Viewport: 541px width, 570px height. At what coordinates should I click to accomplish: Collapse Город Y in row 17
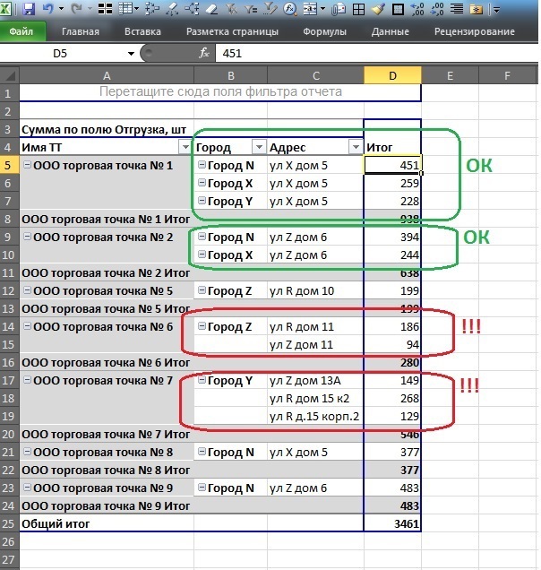pyautogui.click(x=202, y=380)
